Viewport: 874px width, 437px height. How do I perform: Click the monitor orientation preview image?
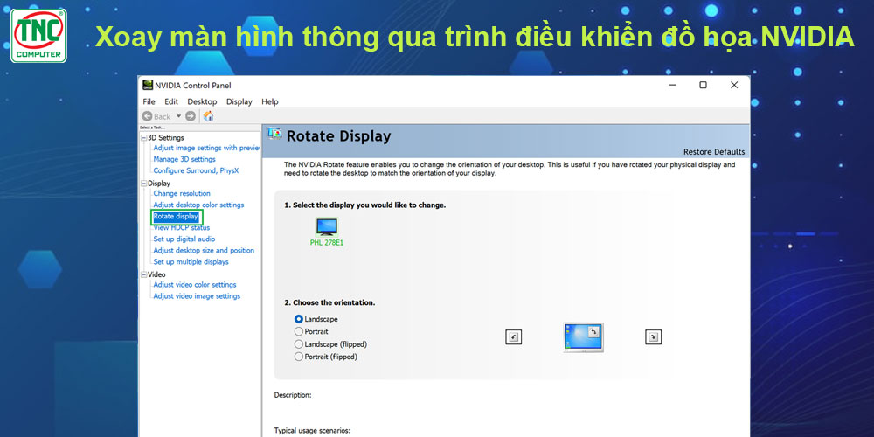coord(583,337)
